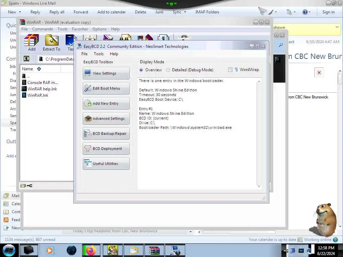Open BCD Backup/Repair section
Screen dimensions: 343x257
click(106, 134)
